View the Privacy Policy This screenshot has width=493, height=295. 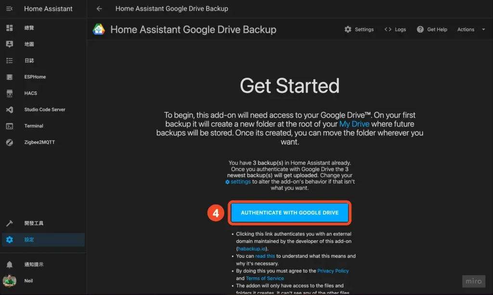333,270
